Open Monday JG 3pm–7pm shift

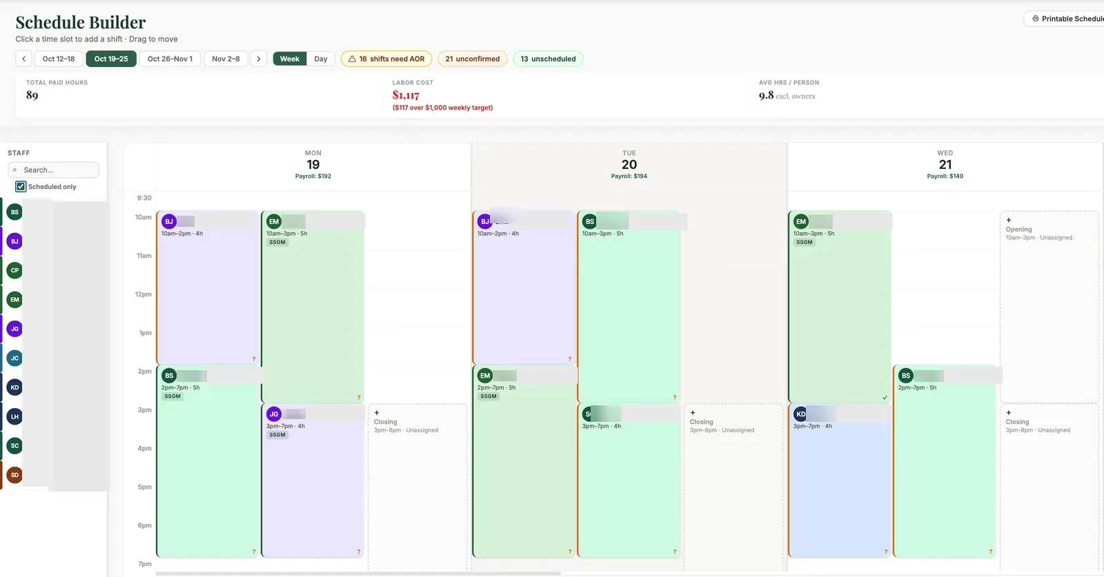coord(313,480)
